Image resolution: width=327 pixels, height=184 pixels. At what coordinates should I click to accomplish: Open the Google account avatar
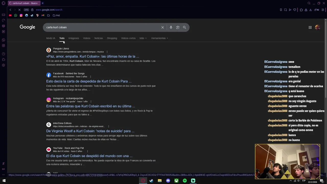click(x=318, y=27)
